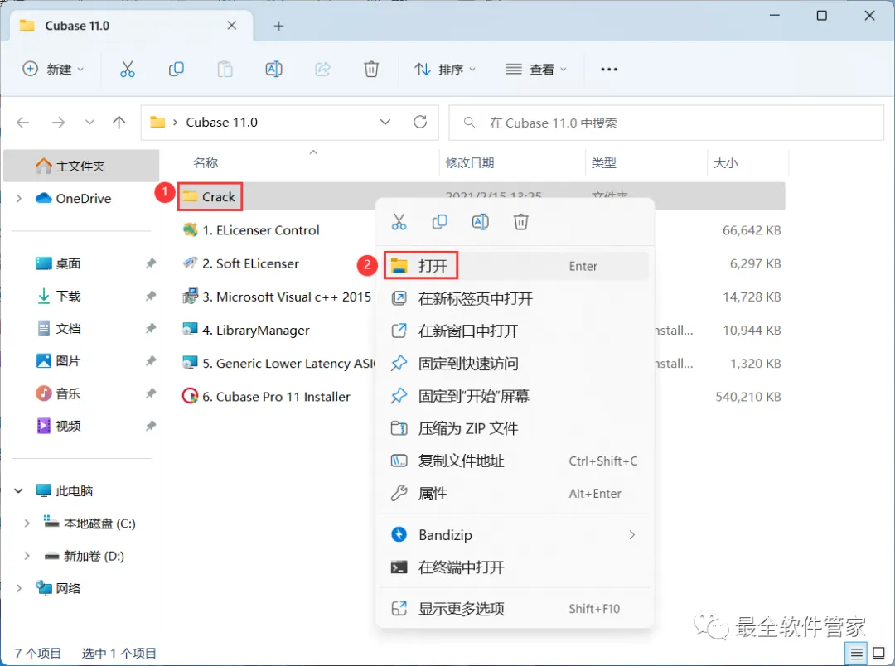Screen dimensions: 895x666
Task: Add a new tab with plus button
Action: tap(278, 26)
